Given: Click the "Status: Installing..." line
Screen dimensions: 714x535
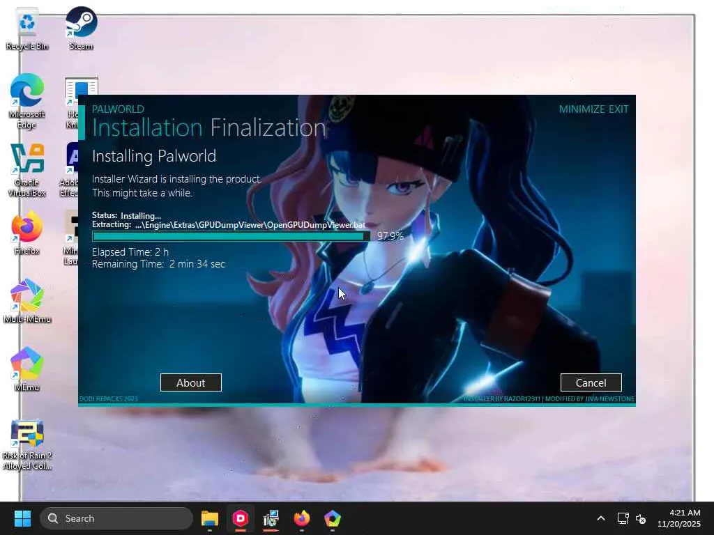Looking at the screenshot, I should click(127, 215).
